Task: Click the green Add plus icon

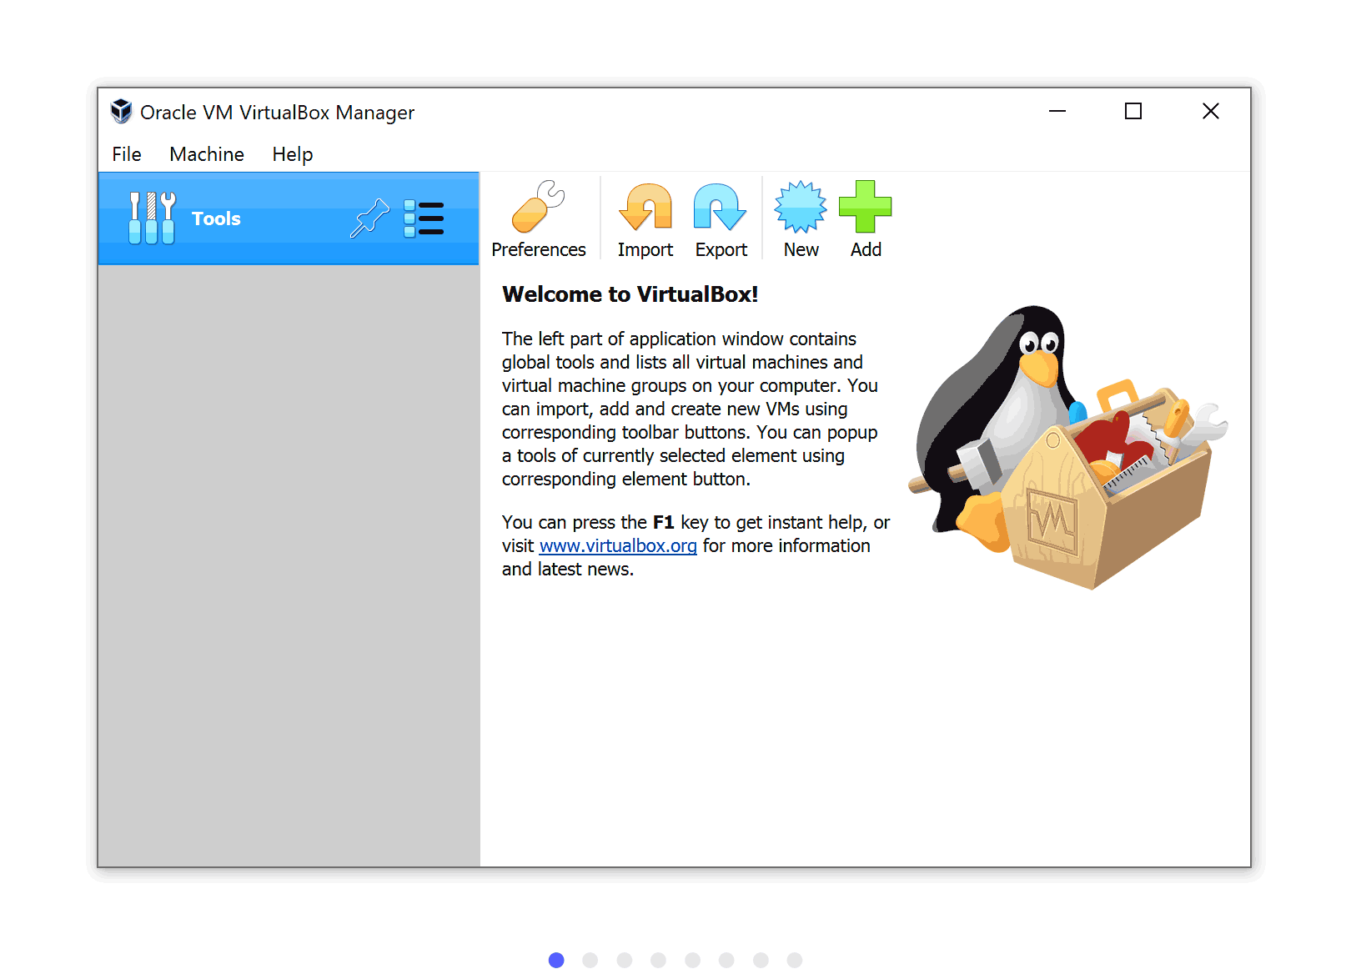Action: click(x=866, y=207)
